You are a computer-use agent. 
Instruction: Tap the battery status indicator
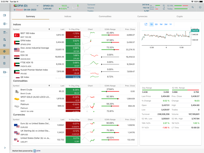pos(201,1)
